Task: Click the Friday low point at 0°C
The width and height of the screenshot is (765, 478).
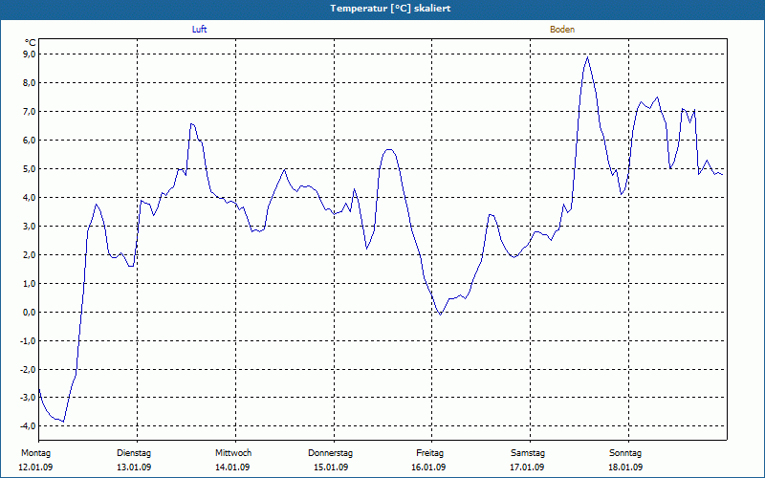Action: coord(440,315)
